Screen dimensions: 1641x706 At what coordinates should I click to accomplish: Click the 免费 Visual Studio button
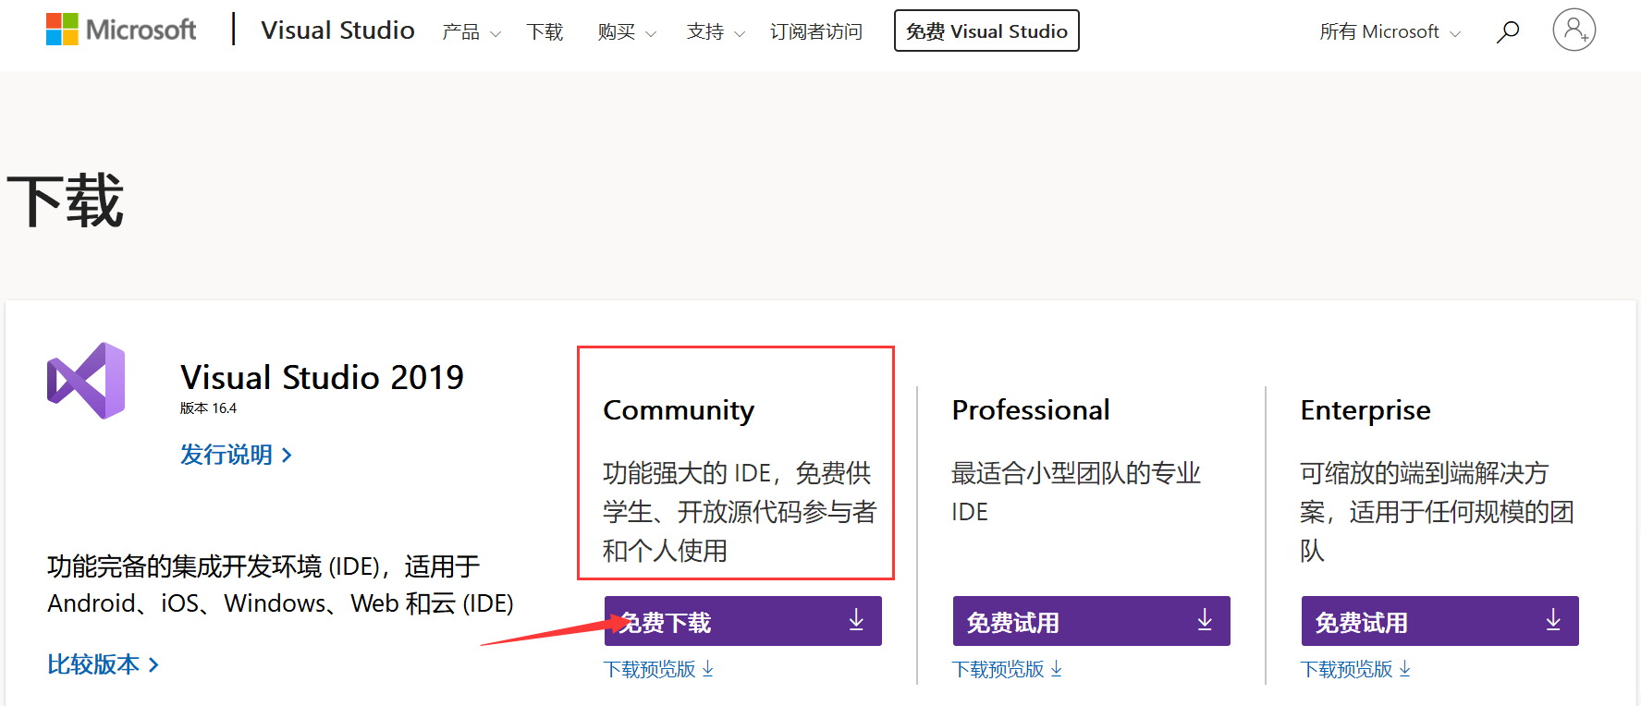[x=986, y=30]
